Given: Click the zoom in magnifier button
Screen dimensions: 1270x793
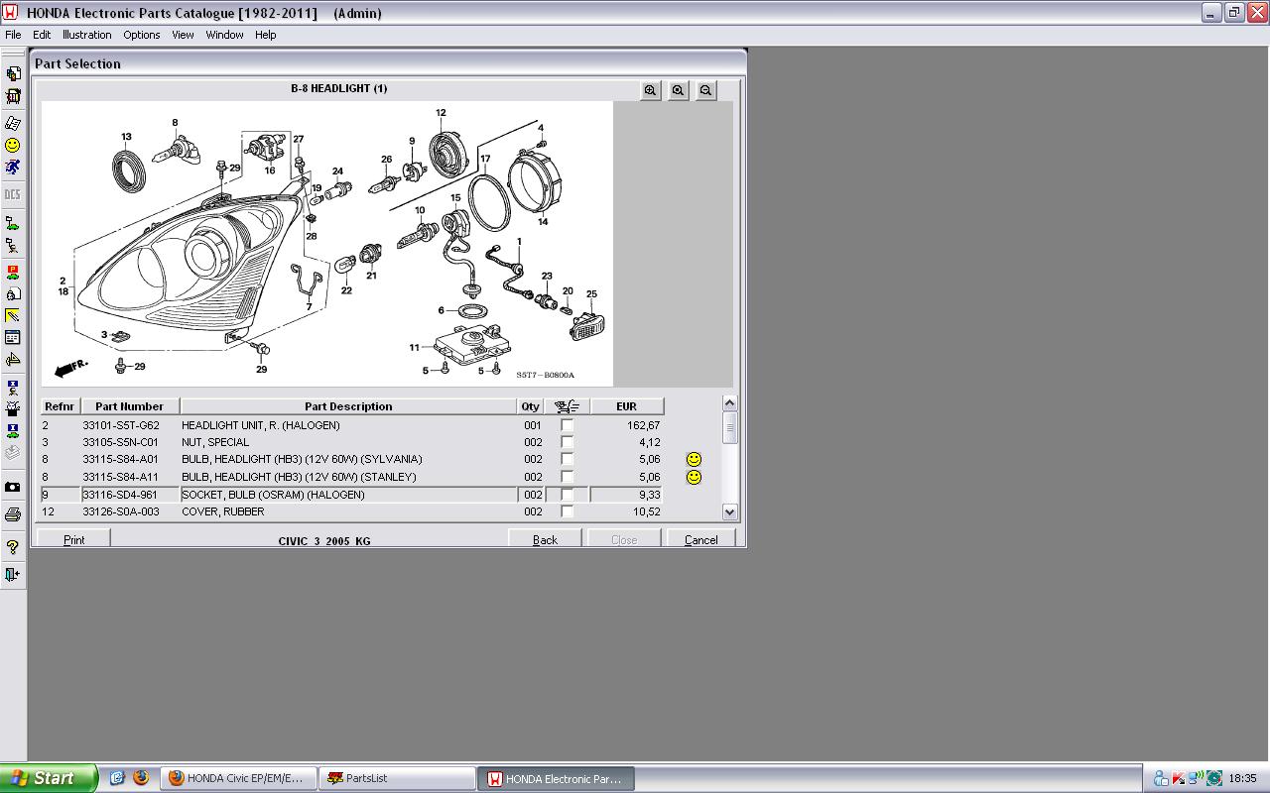Looking at the screenshot, I should (x=650, y=90).
